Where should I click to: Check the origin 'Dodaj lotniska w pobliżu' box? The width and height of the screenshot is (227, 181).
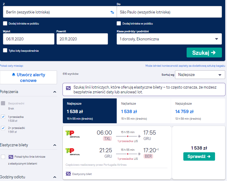point(5,23)
